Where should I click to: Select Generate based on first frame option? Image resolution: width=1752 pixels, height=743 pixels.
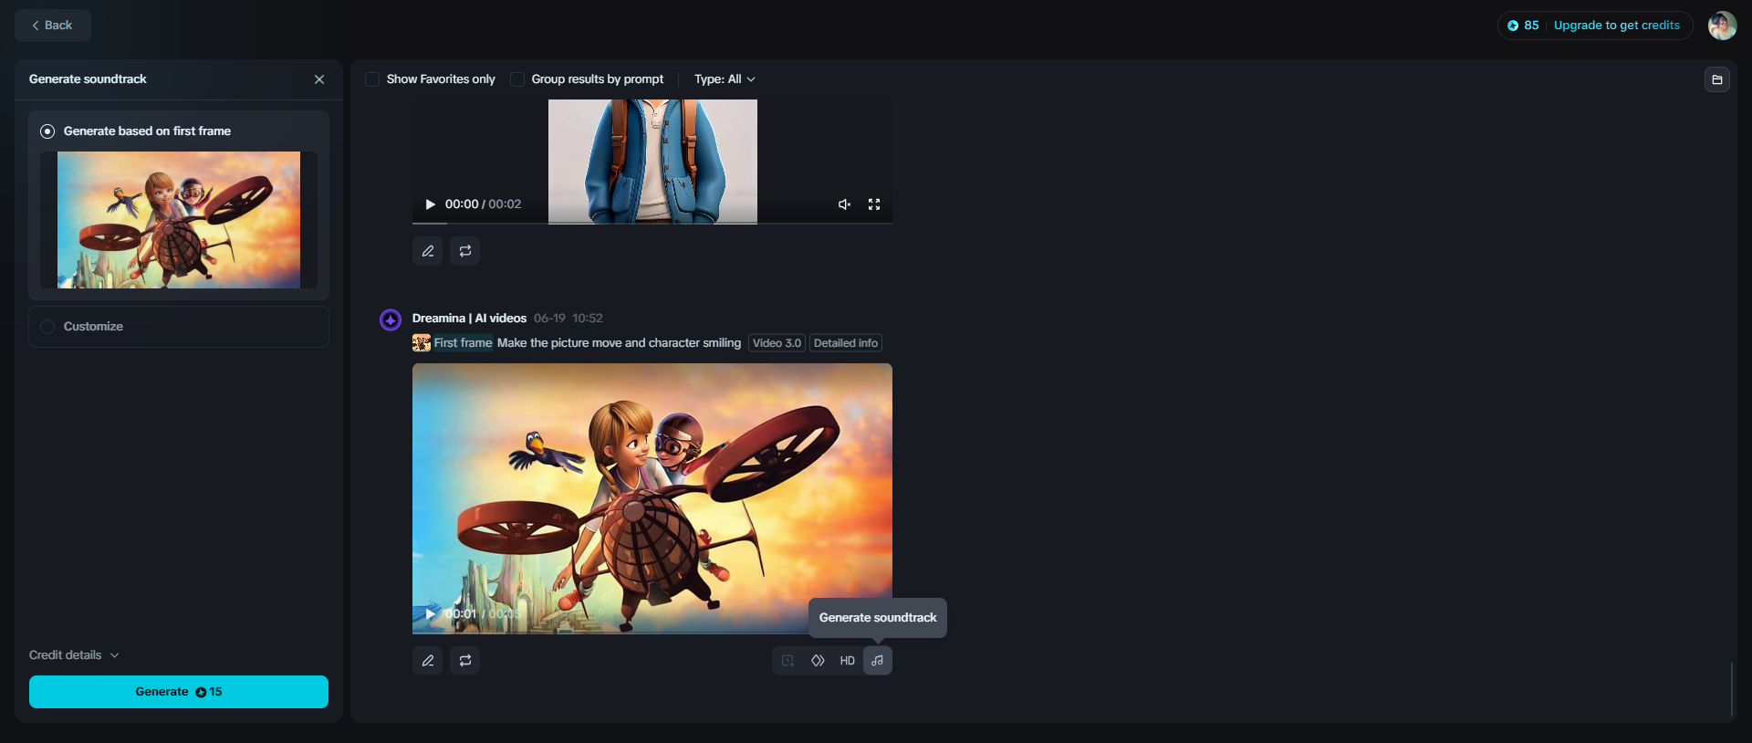47,131
